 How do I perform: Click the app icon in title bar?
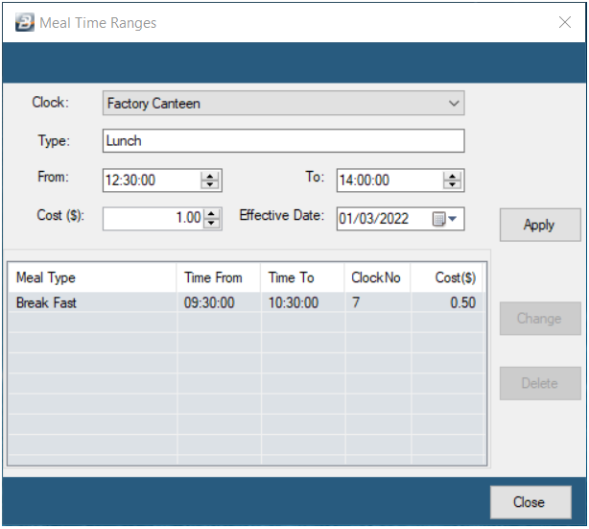click(x=24, y=22)
